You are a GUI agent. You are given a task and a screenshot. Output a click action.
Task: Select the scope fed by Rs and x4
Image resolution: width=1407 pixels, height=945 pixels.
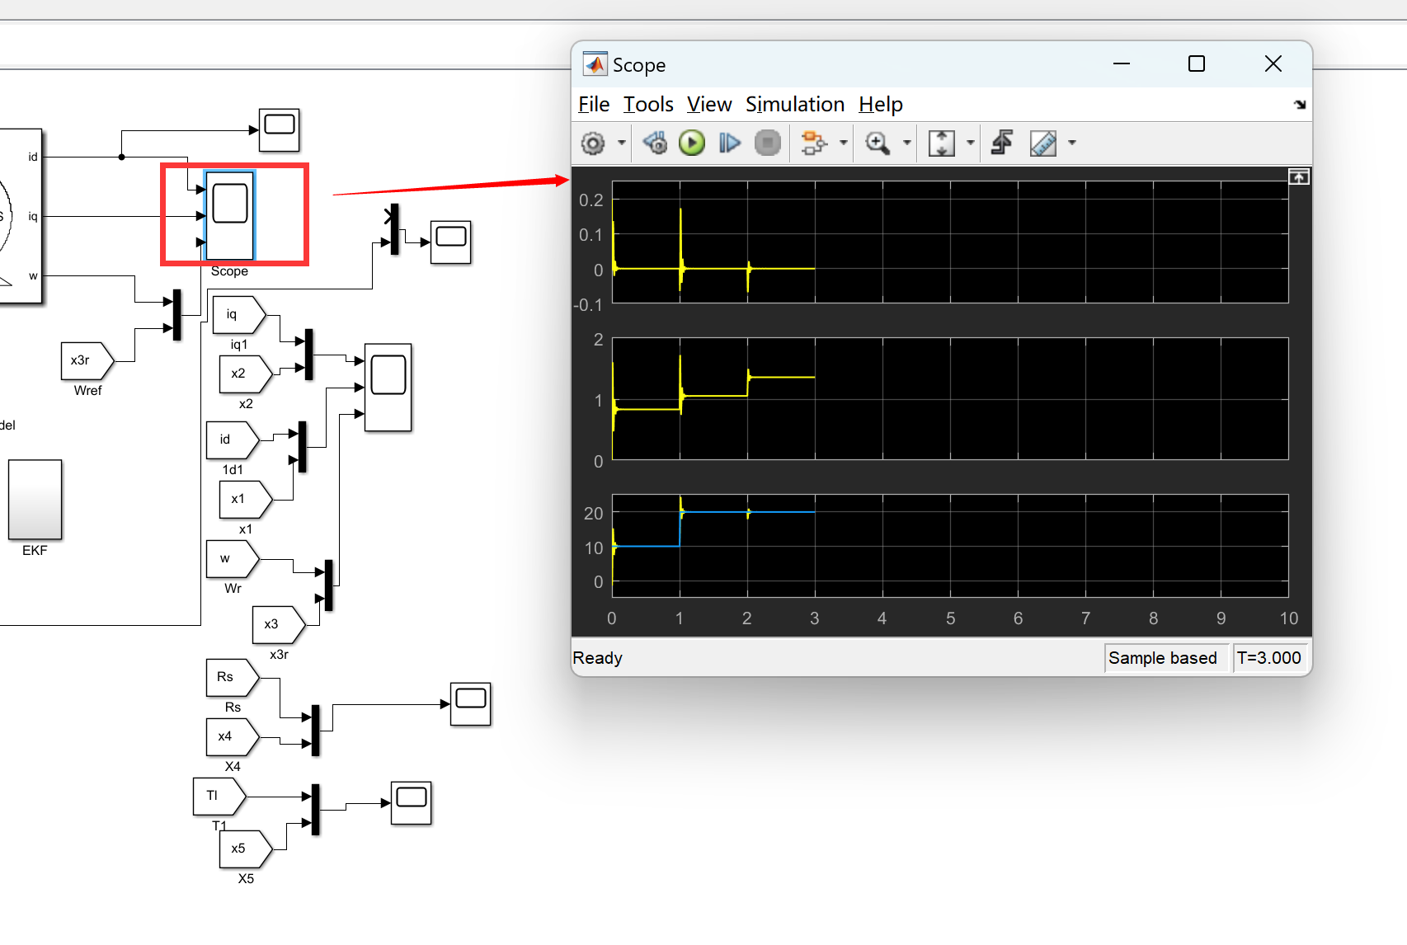(471, 704)
